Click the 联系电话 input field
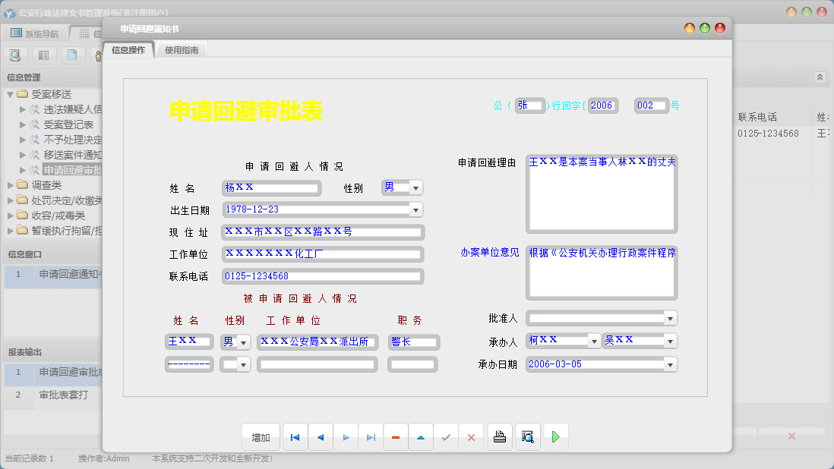Viewport: 834px width, 469px height. click(322, 276)
